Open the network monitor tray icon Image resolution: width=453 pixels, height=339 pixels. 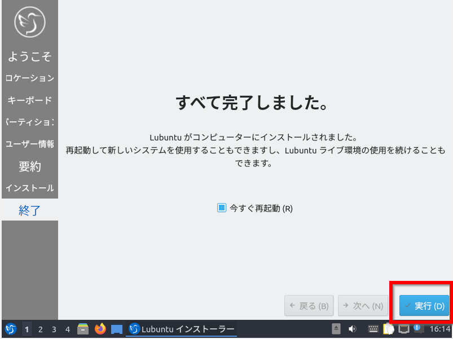[x=403, y=329]
